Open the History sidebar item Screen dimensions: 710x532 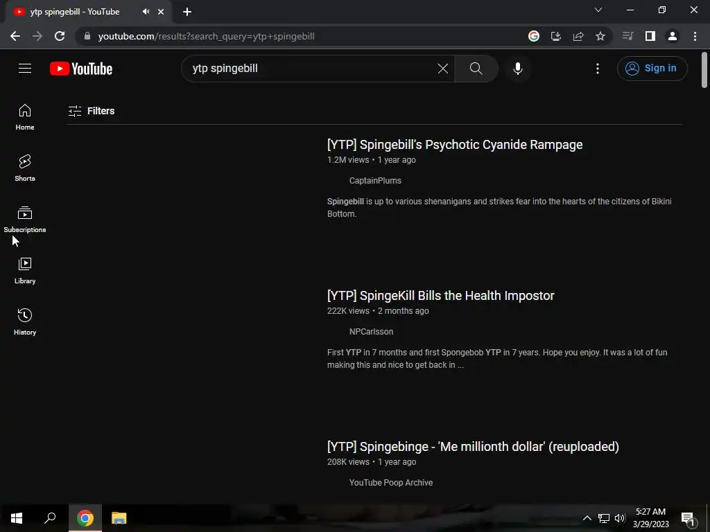tap(25, 321)
